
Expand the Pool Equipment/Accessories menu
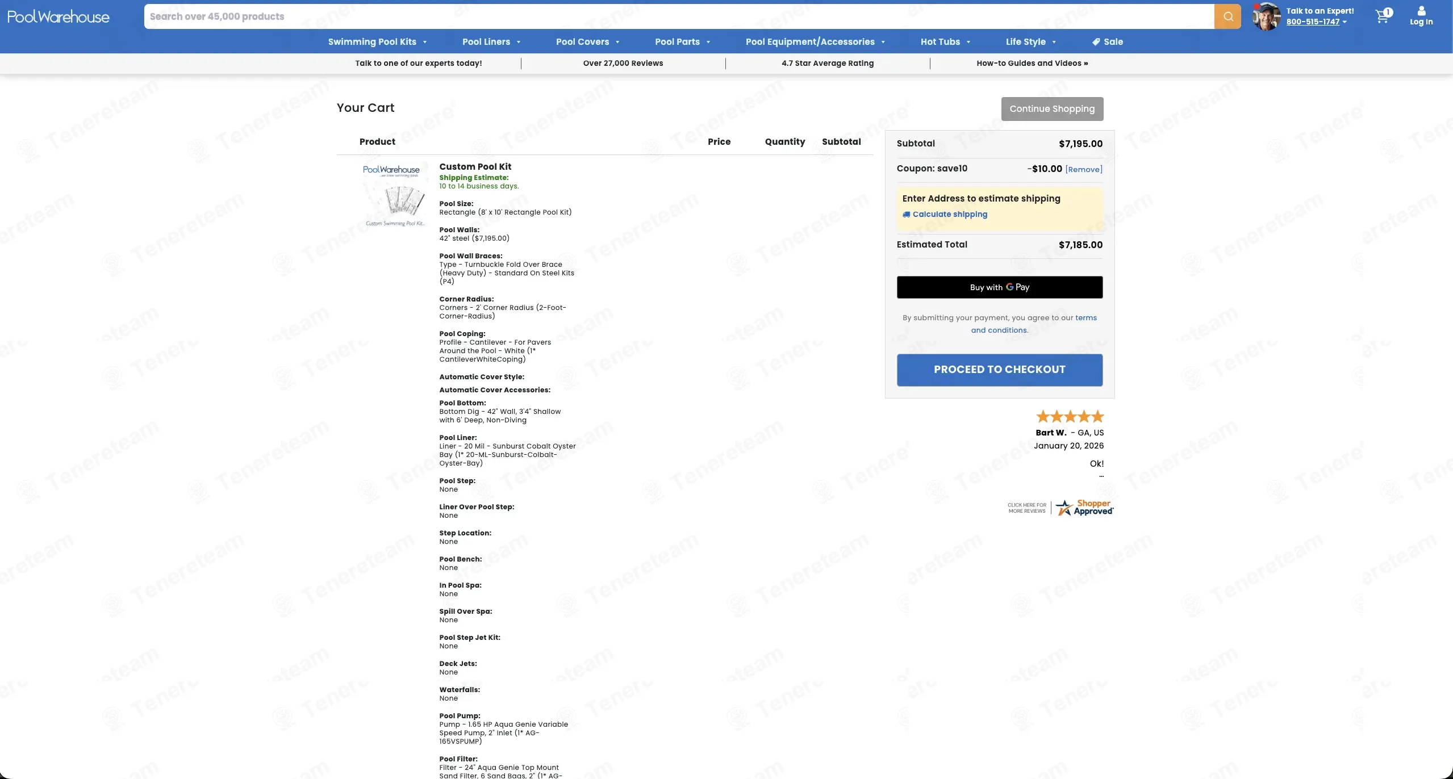(x=815, y=41)
